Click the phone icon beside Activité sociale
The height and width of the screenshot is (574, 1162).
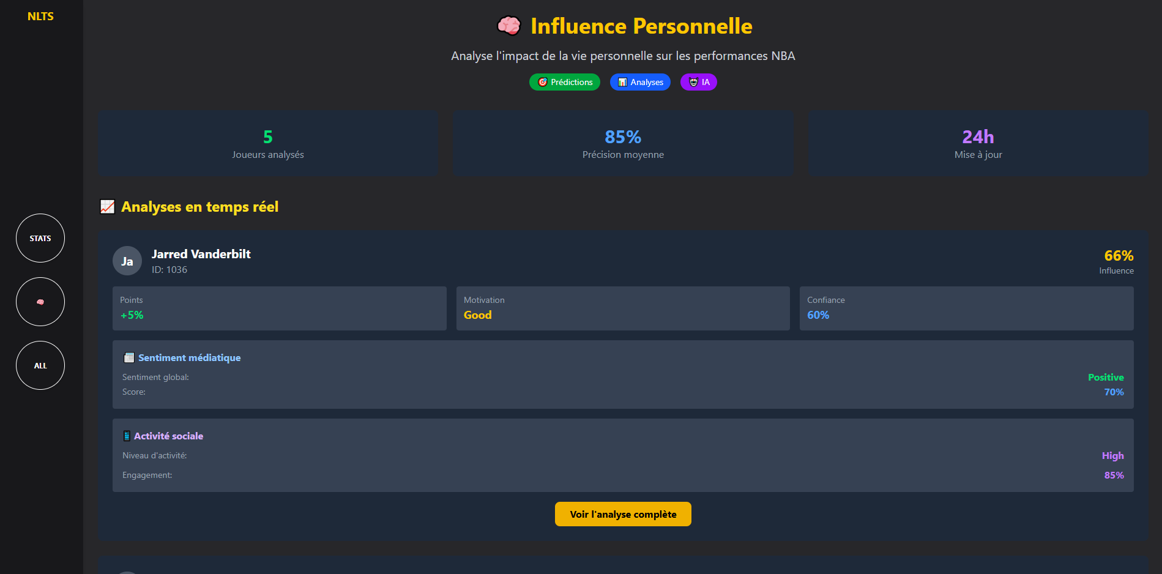(126, 435)
